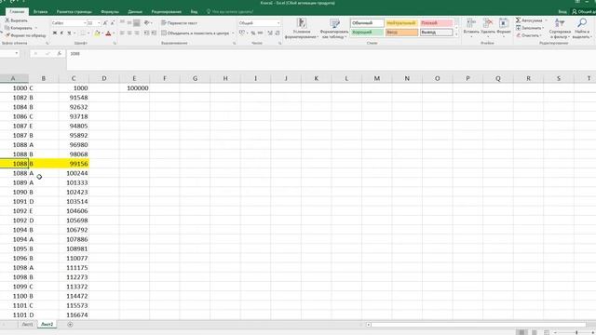596x335 pixels.
Task: Open the number format (Общий) dropdown
Action: (278, 23)
